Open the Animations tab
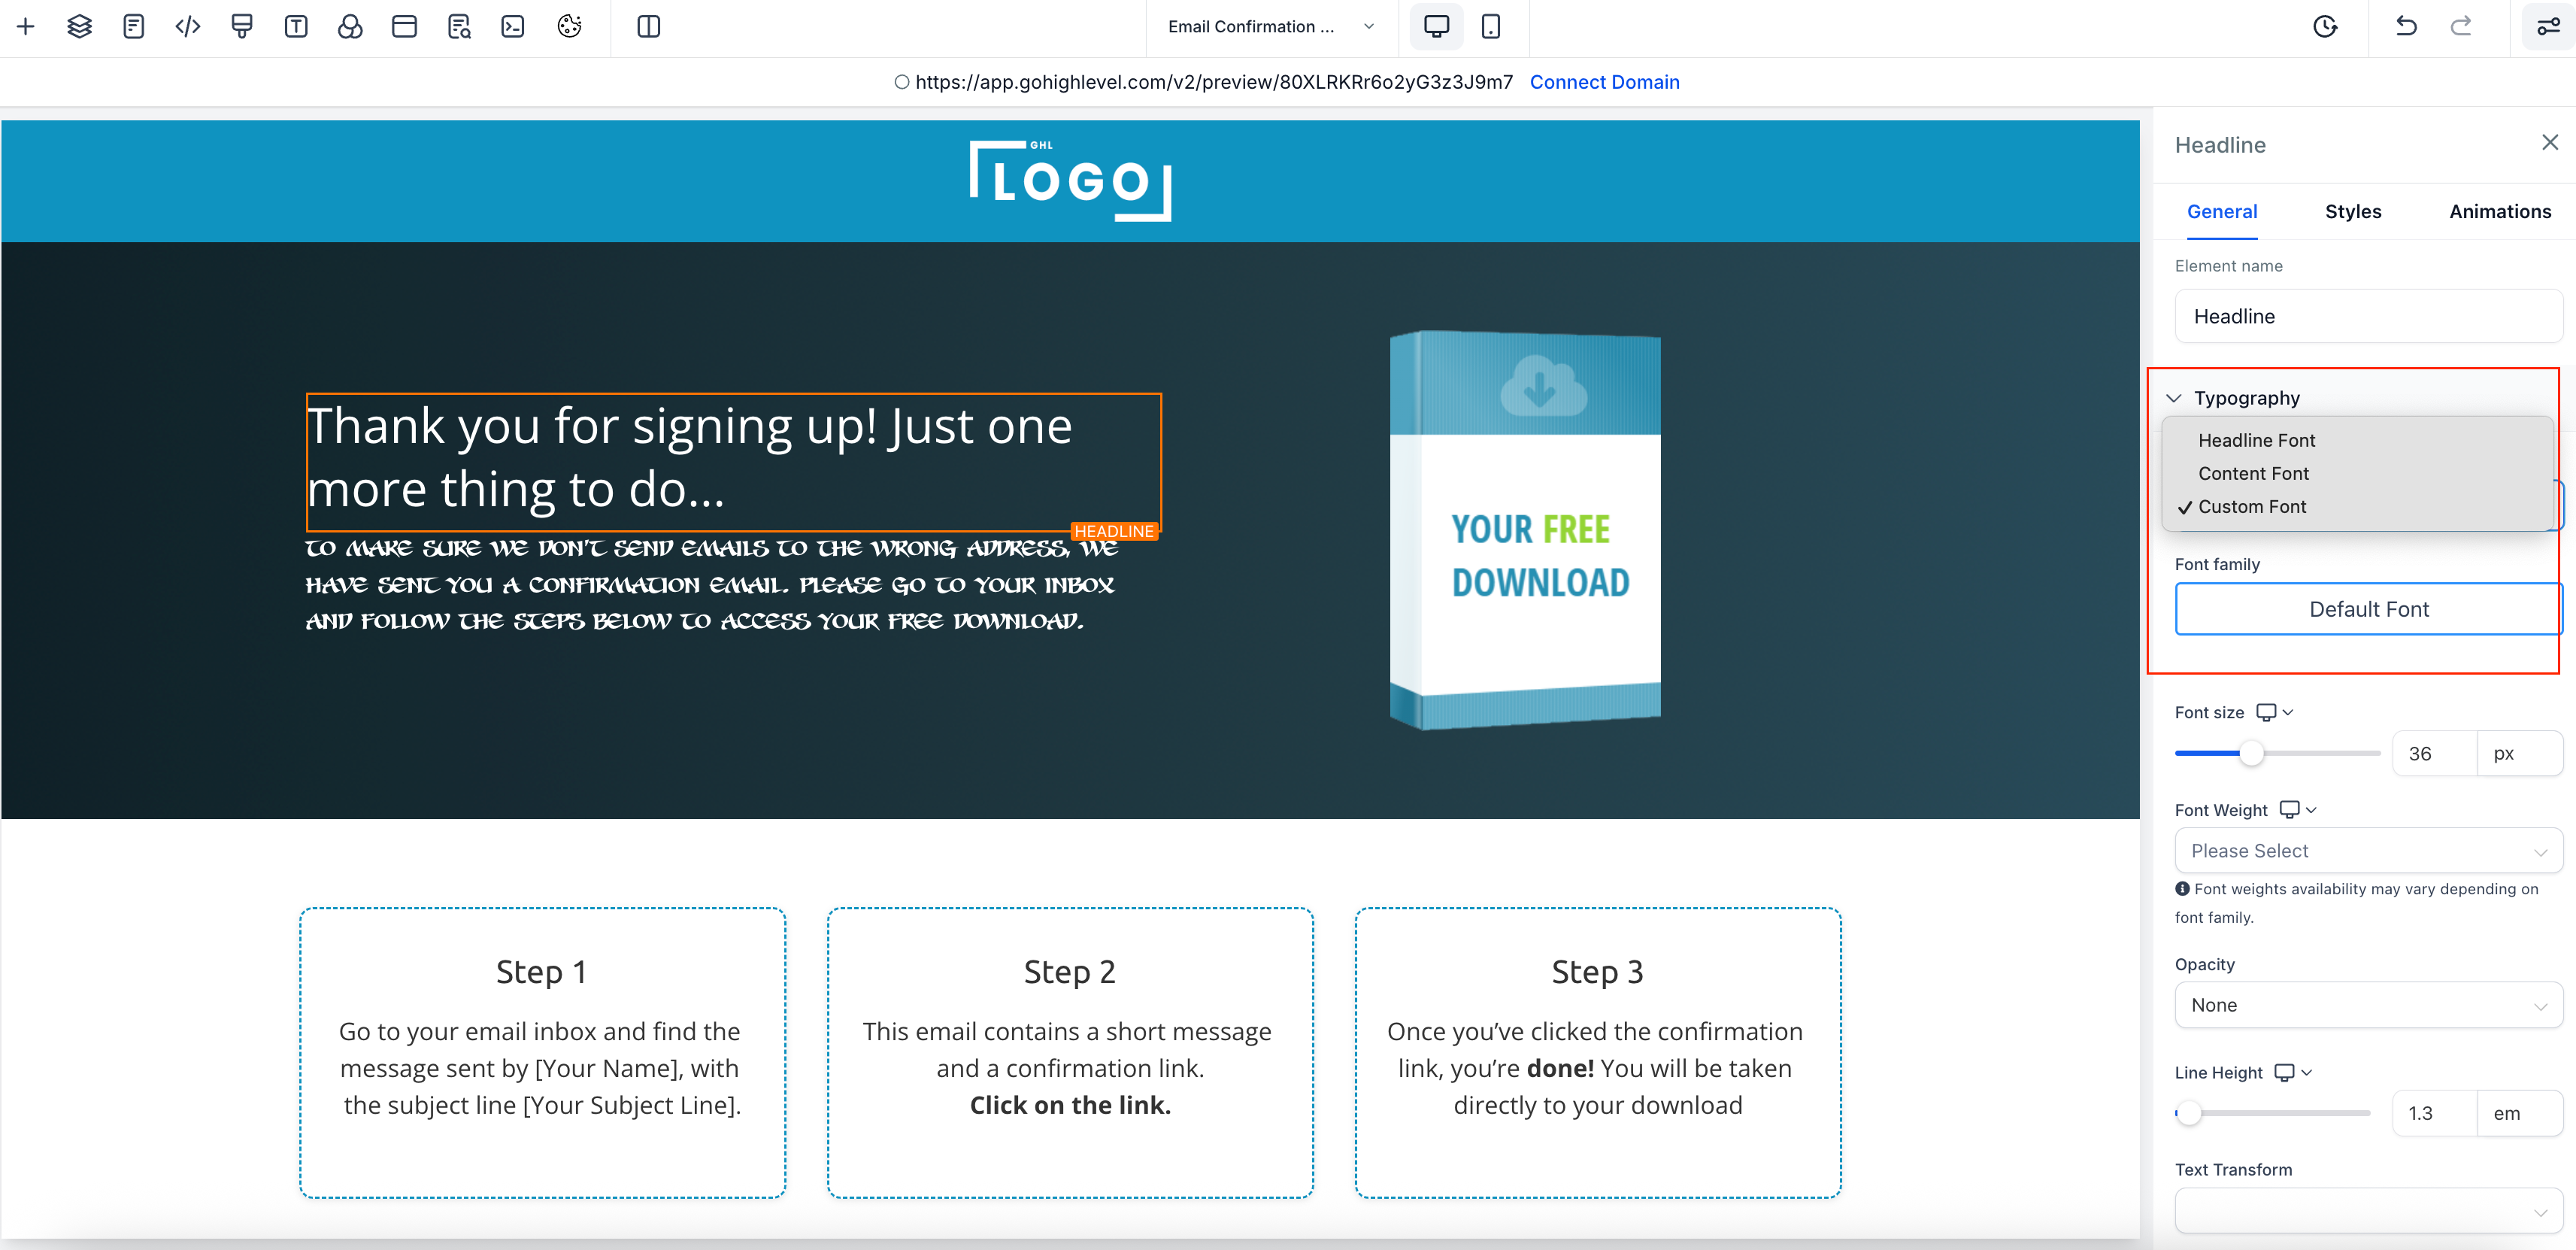The width and height of the screenshot is (2576, 1250). point(2499,211)
